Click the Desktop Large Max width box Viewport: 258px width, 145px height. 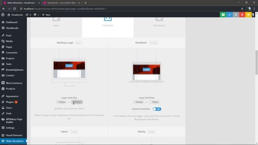78,43
